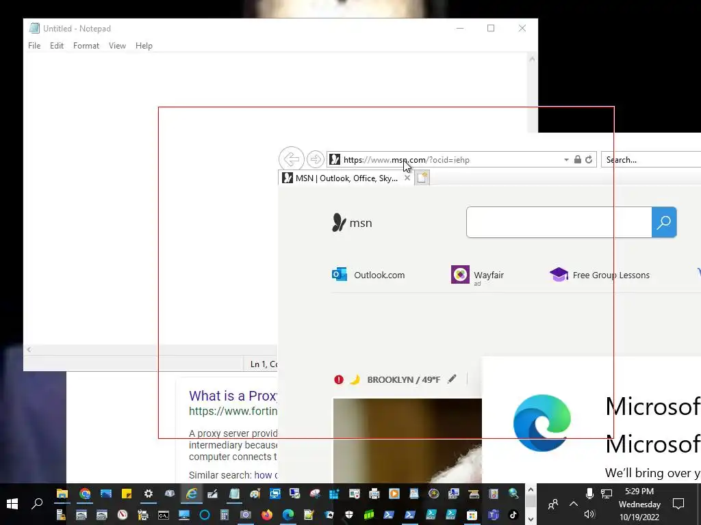
Task: Open a new Internet Explorer tab
Action: click(422, 178)
